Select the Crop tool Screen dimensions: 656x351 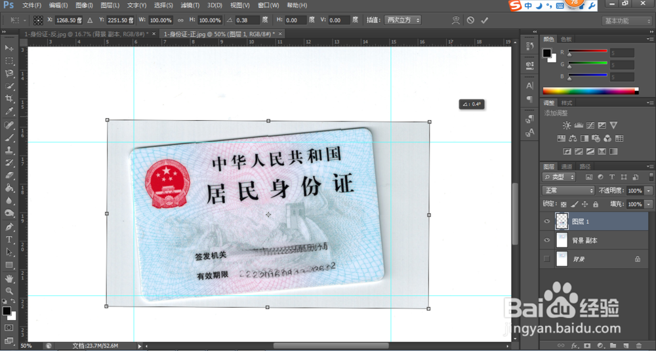9,98
